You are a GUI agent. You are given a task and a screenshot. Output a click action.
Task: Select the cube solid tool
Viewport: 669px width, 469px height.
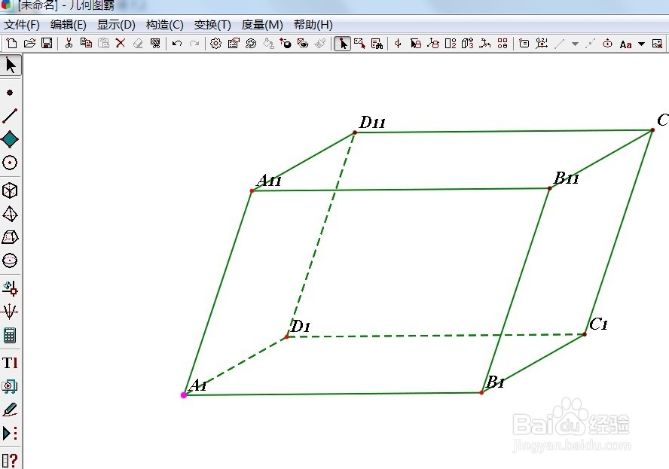click(x=10, y=190)
